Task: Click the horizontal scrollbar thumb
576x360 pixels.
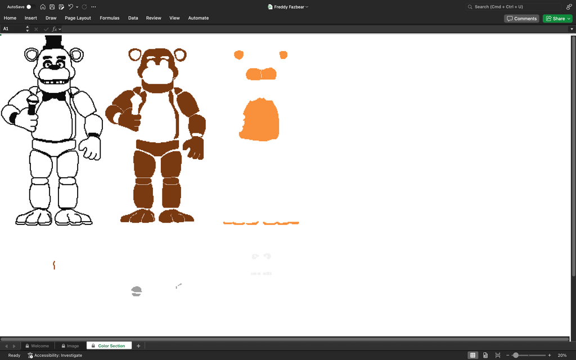Action: pyautogui.click(x=285, y=339)
